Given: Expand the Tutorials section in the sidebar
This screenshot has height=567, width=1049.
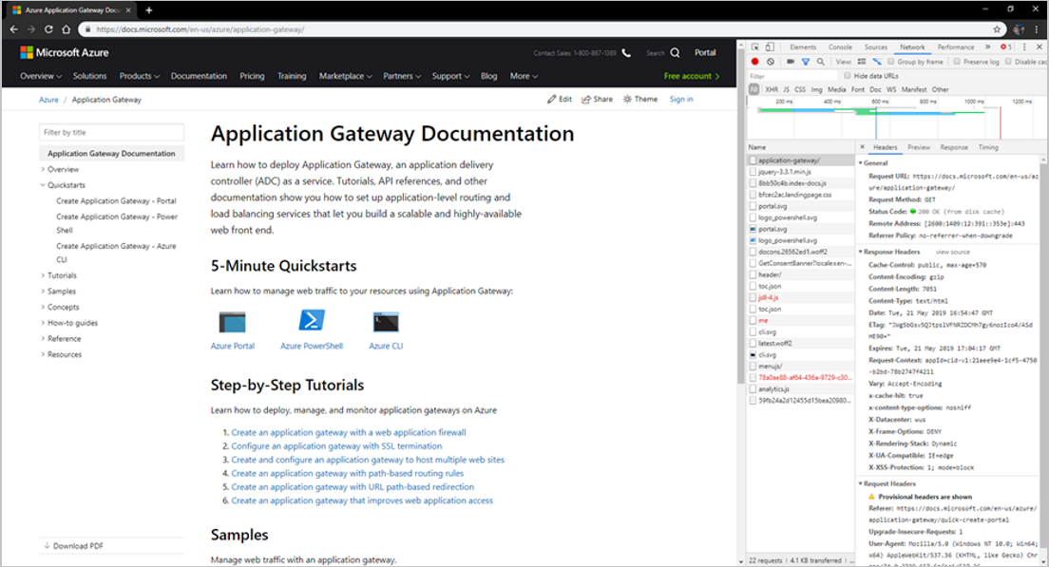Looking at the screenshot, I should pos(62,275).
